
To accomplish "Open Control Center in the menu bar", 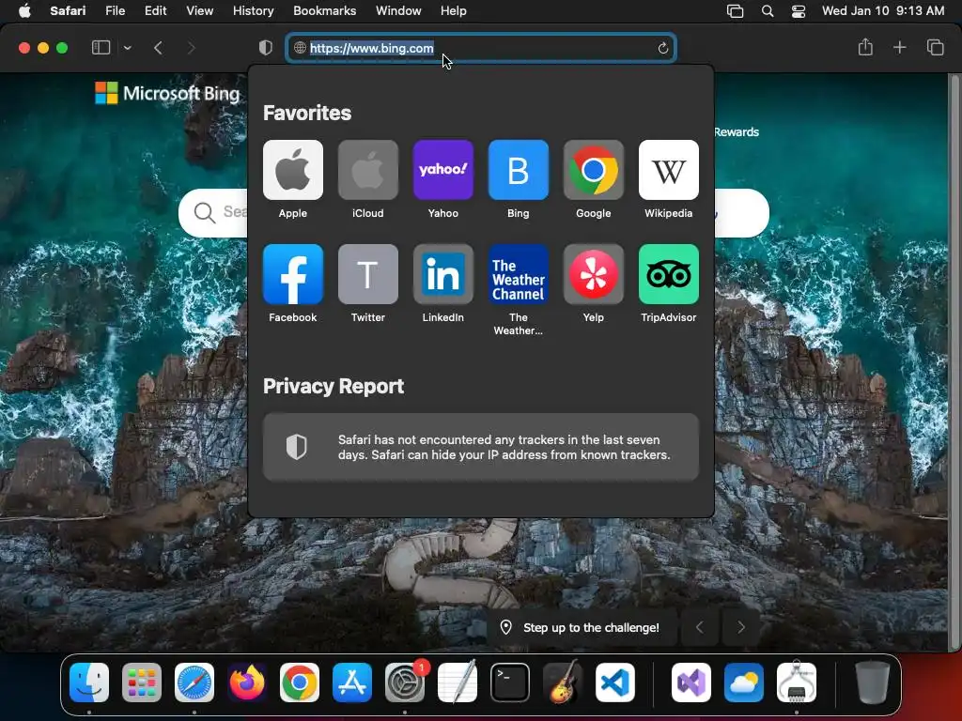I will pyautogui.click(x=799, y=11).
